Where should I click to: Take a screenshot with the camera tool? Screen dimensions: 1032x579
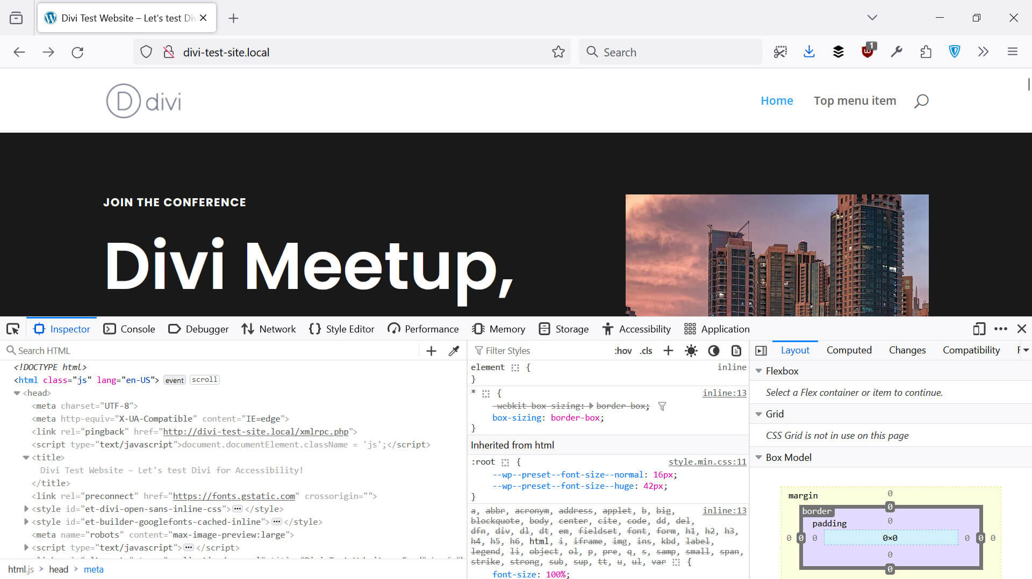click(780, 52)
